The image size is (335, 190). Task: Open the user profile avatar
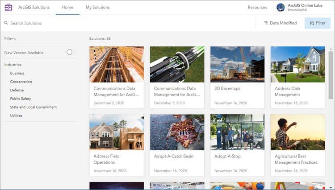coord(281,7)
